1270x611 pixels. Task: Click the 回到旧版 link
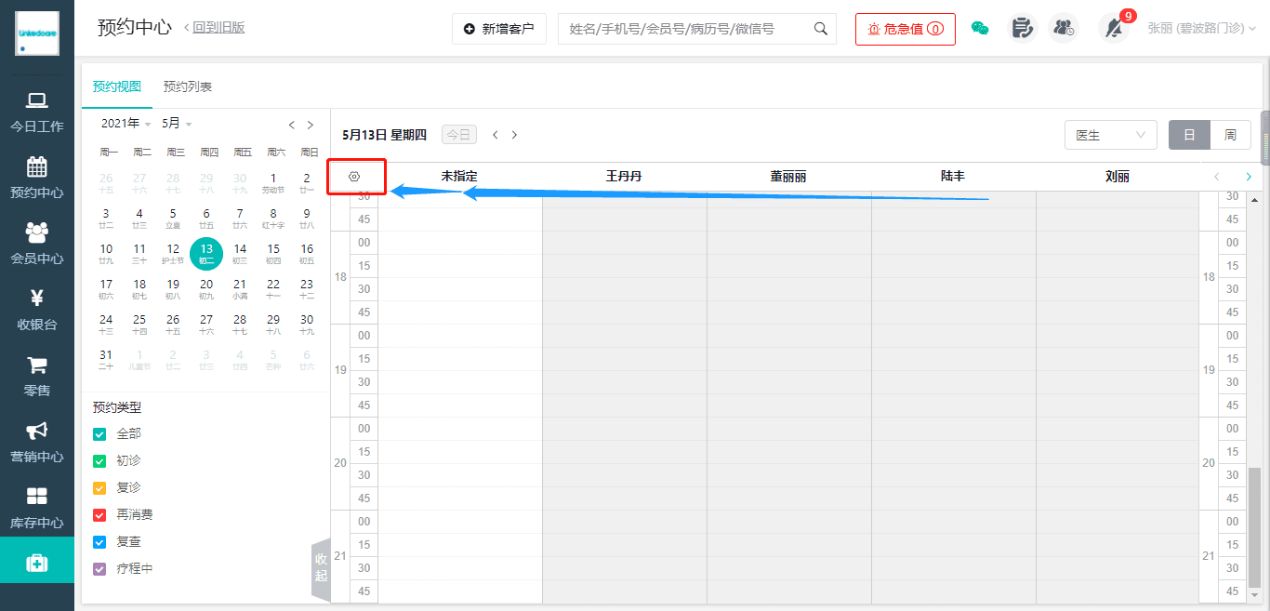[x=218, y=28]
